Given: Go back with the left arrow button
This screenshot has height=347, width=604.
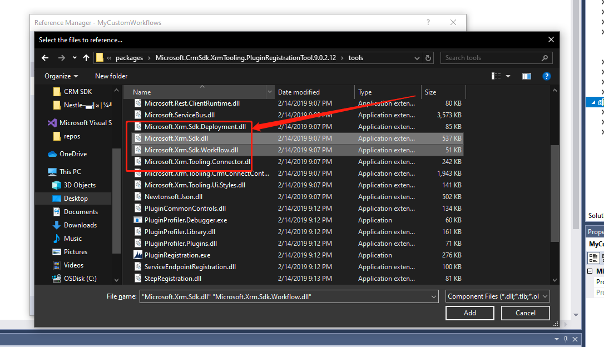Looking at the screenshot, I should click(x=45, y=58).
